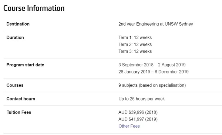Screen dimensions: 222x135
Task: Select the Destination row label
Action: point(18,24)
